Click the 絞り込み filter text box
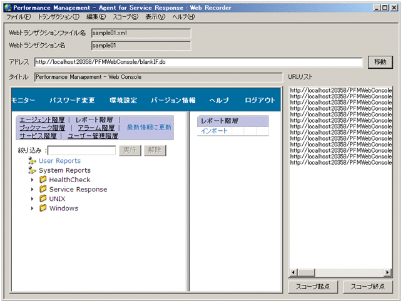This screenshot has height=303, width=403. tap(82, 150)
